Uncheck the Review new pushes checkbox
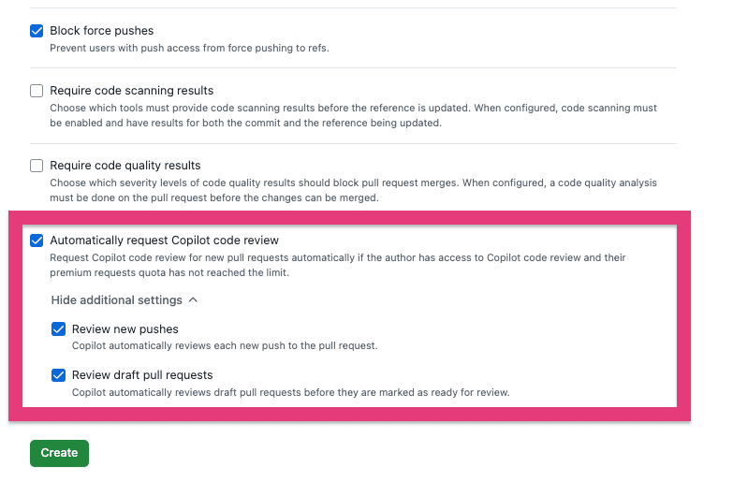The height and width of the screenshot is (496, 733). pyautogui.click(x=59, y=329)
